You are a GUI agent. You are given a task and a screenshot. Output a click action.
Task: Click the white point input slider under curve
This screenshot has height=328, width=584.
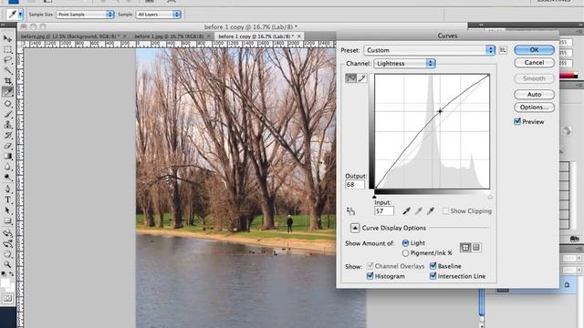(x=490, y=197)
